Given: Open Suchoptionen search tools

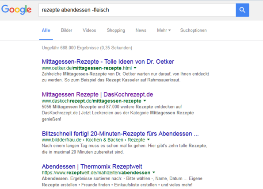Looking at the screenshot, I should [194, 31].
